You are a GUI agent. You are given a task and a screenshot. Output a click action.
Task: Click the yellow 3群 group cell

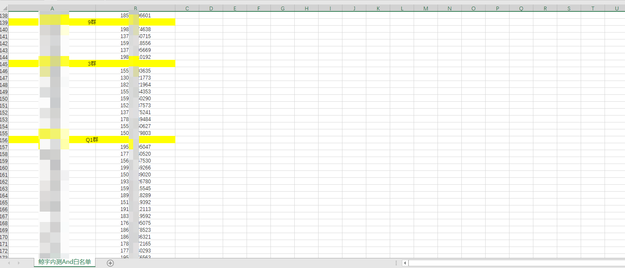(x=92, y=64)
